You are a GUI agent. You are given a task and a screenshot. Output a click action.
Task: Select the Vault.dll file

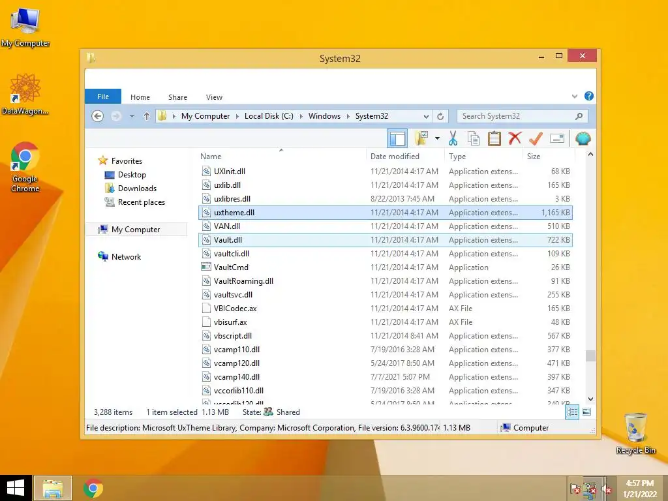point(386,240)
